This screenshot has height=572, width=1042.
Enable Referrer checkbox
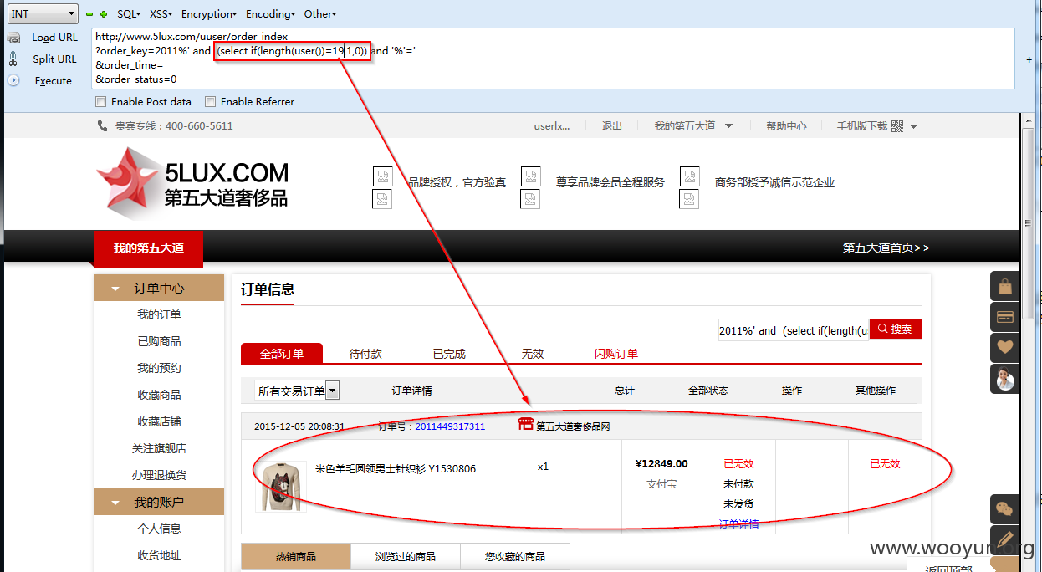click(x=211, y=102)
